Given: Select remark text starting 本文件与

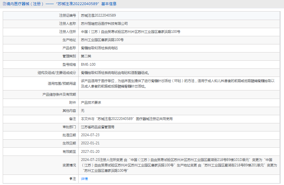Looking at the screenshot, I should [x=127, y=119].
